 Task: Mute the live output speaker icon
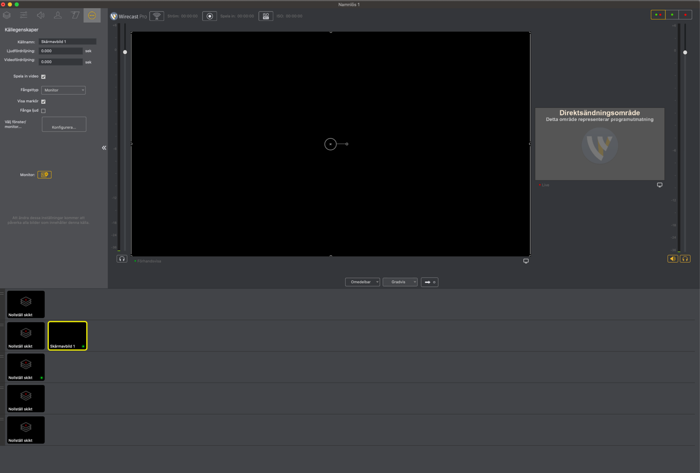[x=673, y=259]
